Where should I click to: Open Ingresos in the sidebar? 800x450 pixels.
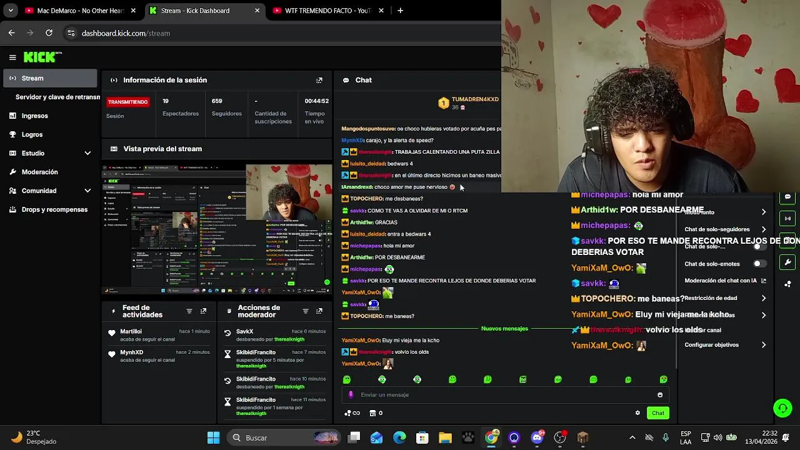(50, 116)
